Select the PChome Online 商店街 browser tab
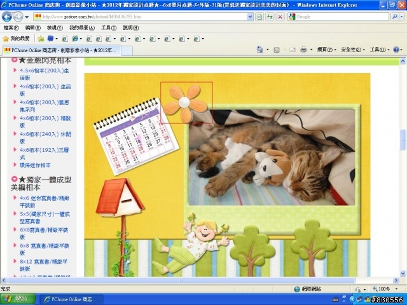The height and width of the screenshot is (305, 407). click(61, 50)
